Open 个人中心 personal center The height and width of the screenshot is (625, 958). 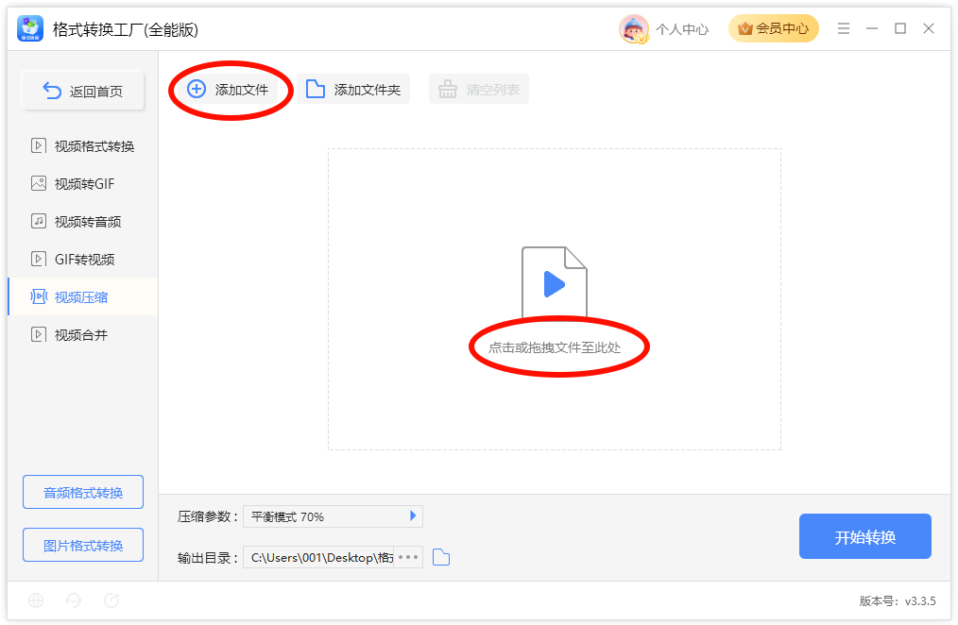(682, 29)
